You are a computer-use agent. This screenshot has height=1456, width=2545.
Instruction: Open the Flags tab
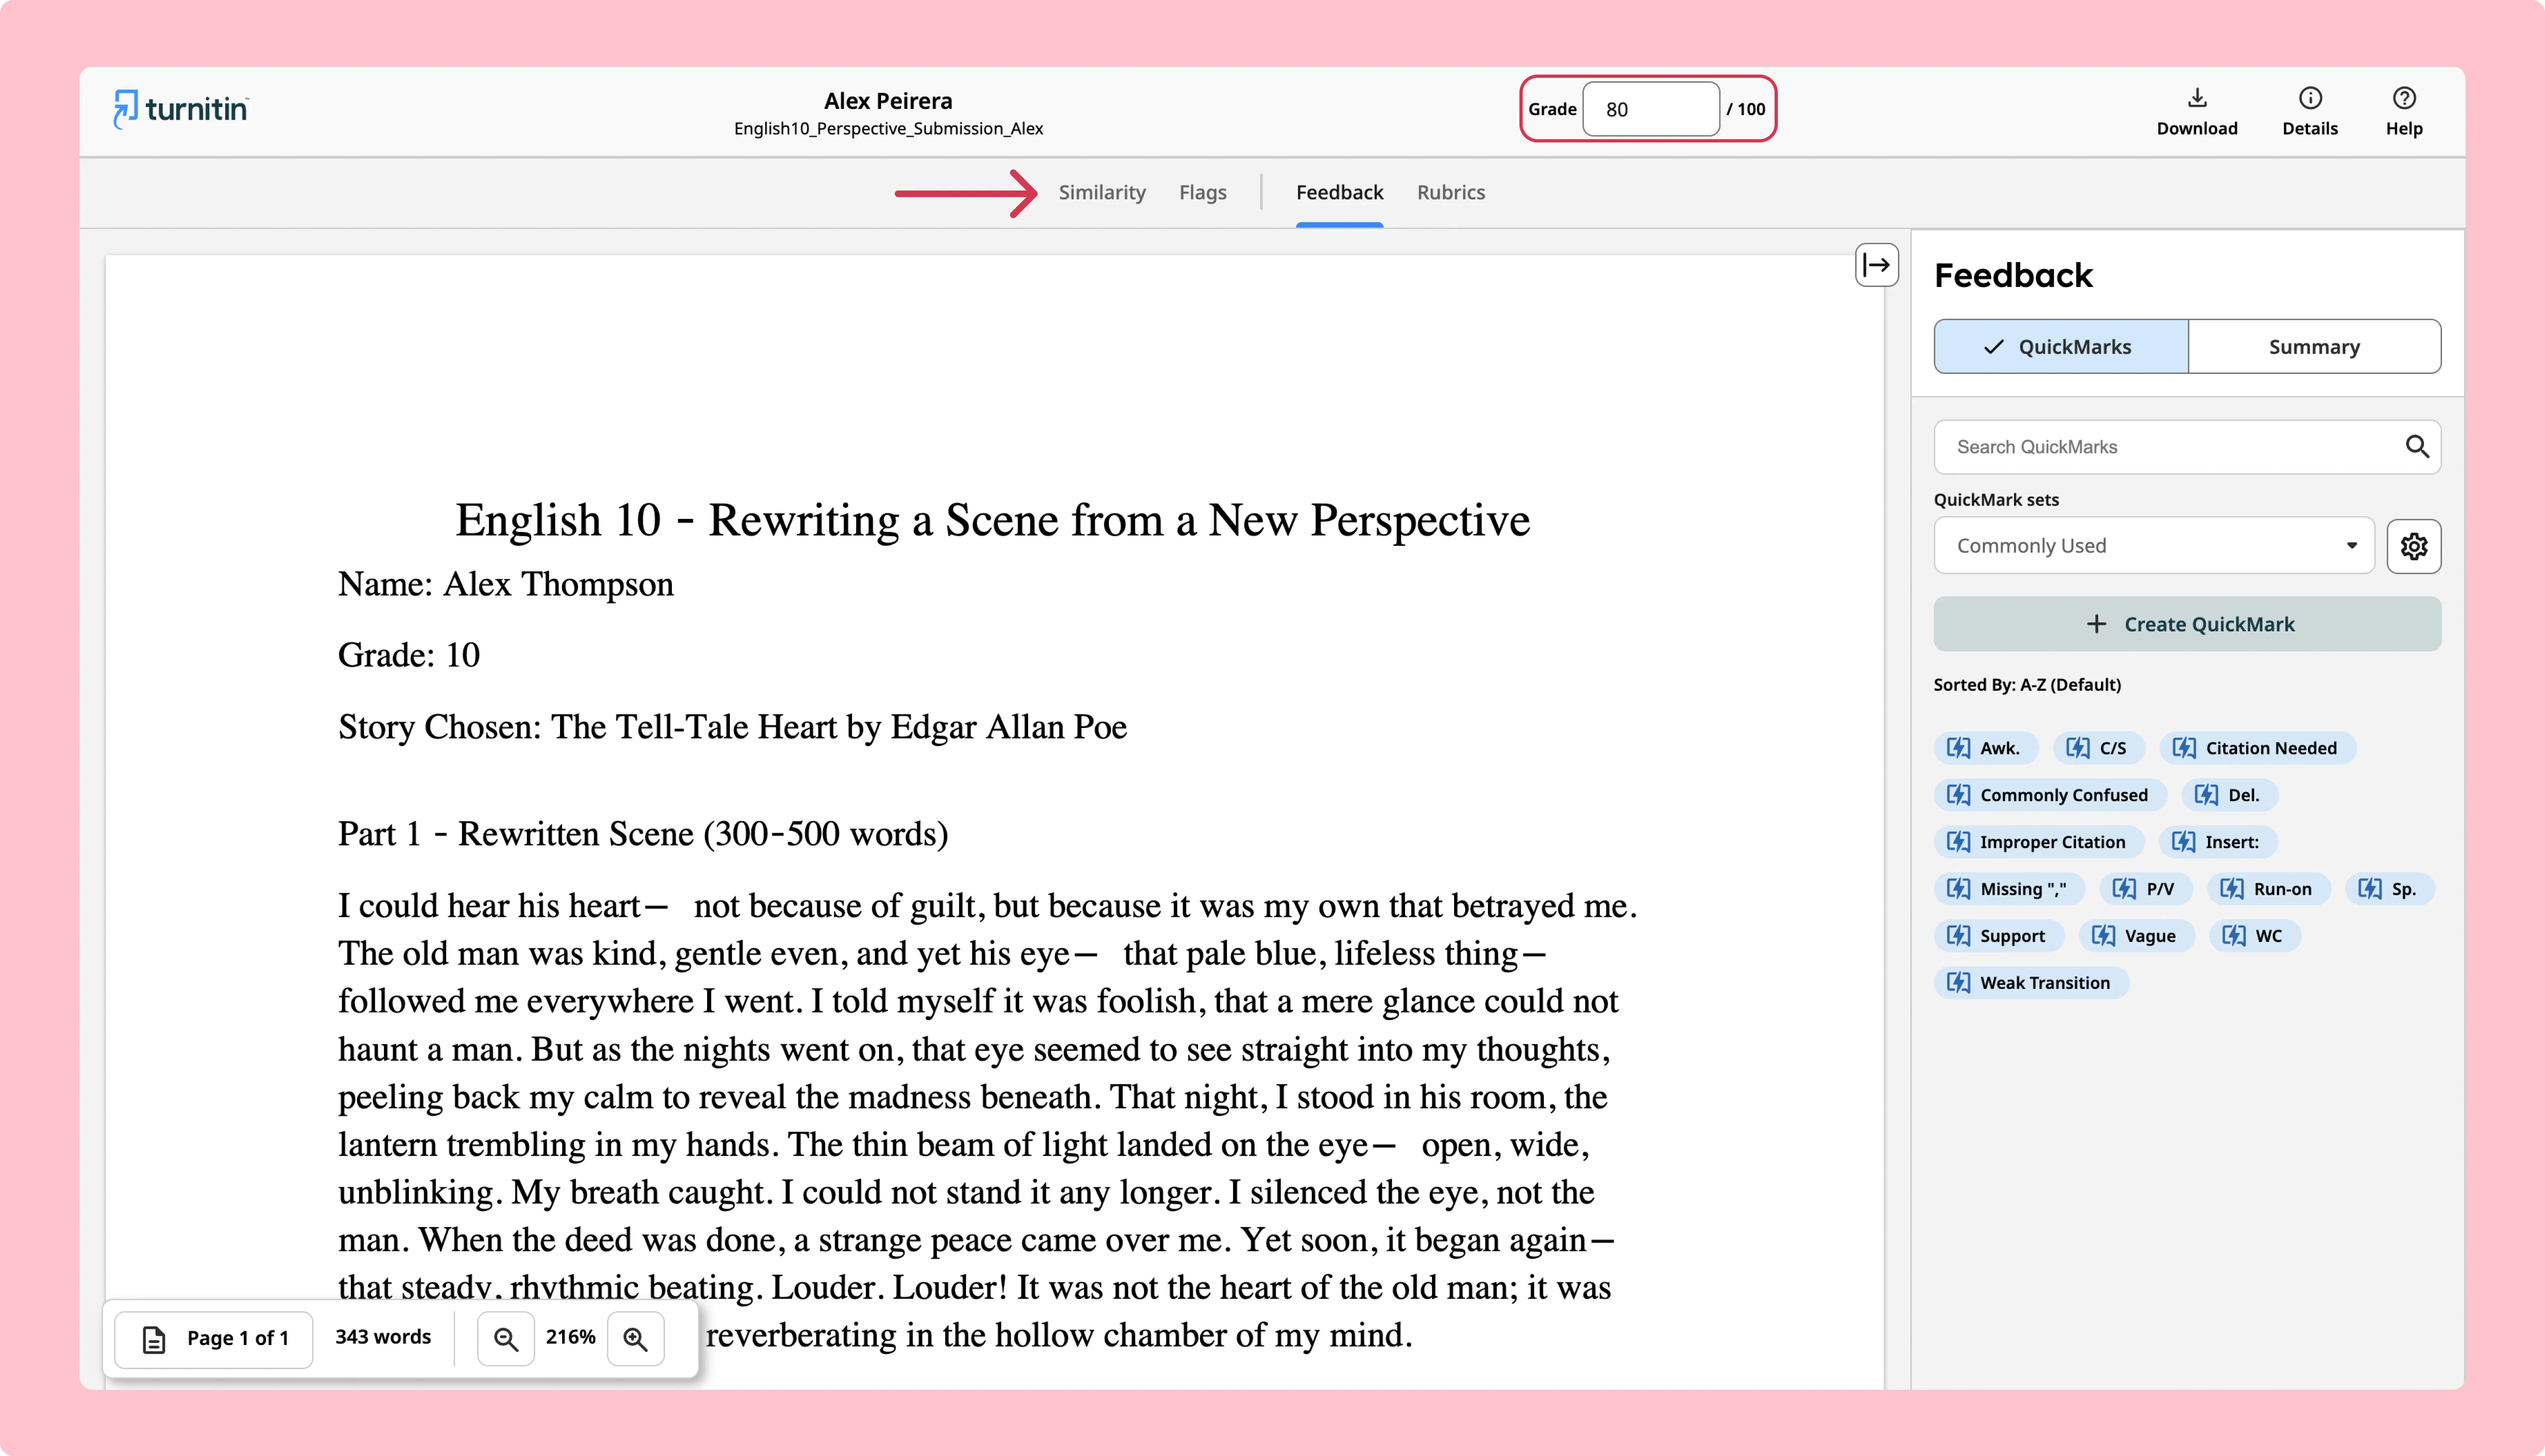1202,193
